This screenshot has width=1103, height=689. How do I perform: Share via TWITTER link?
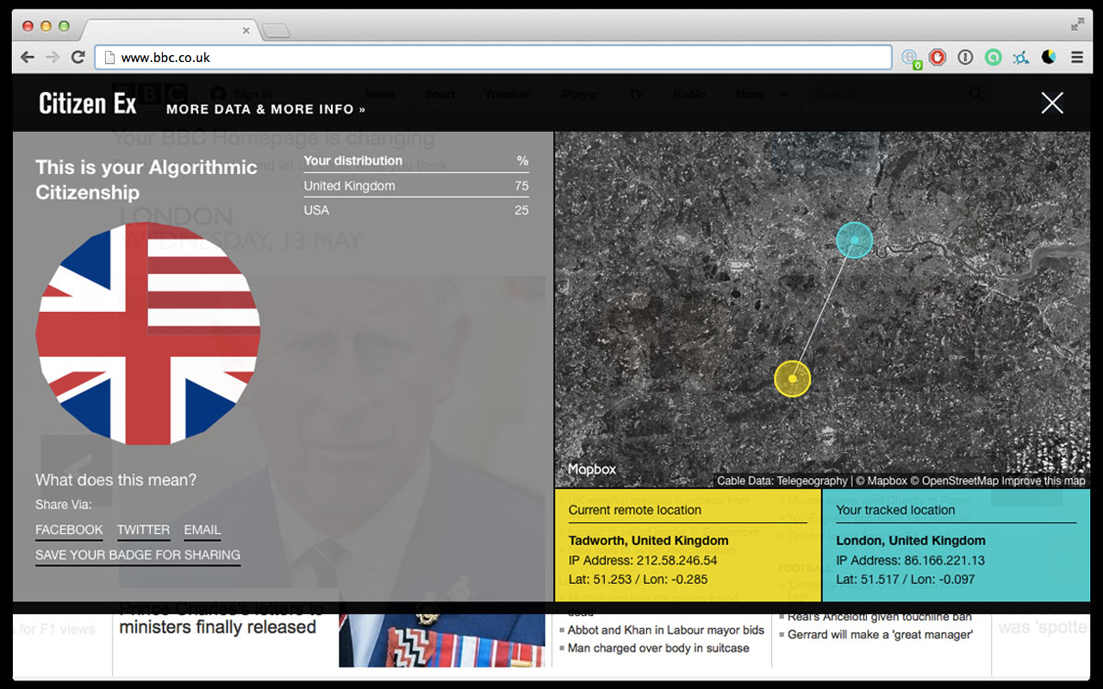(143, 530)
